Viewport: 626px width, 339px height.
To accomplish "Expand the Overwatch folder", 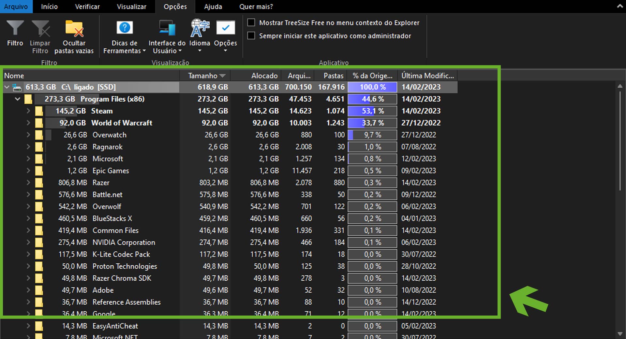I will coord(28,135).
